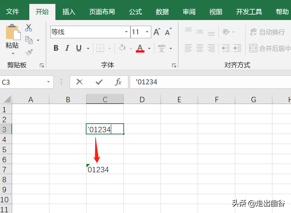The image size is (291, 213).
Task: Switch to the 审阅 tab
Action: (189, 12)
